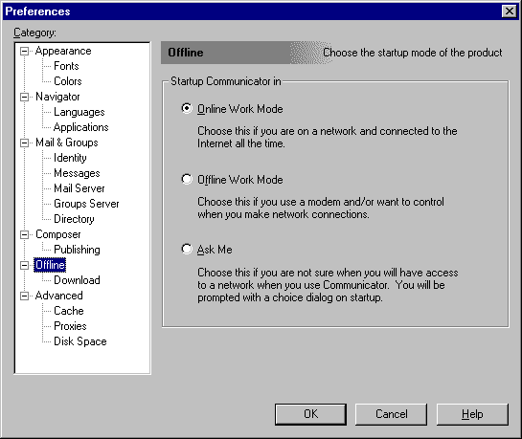This screenshot has width=522, height=439.
Task: Select Fonts in the category tree
Action: [x=66, y=66]
